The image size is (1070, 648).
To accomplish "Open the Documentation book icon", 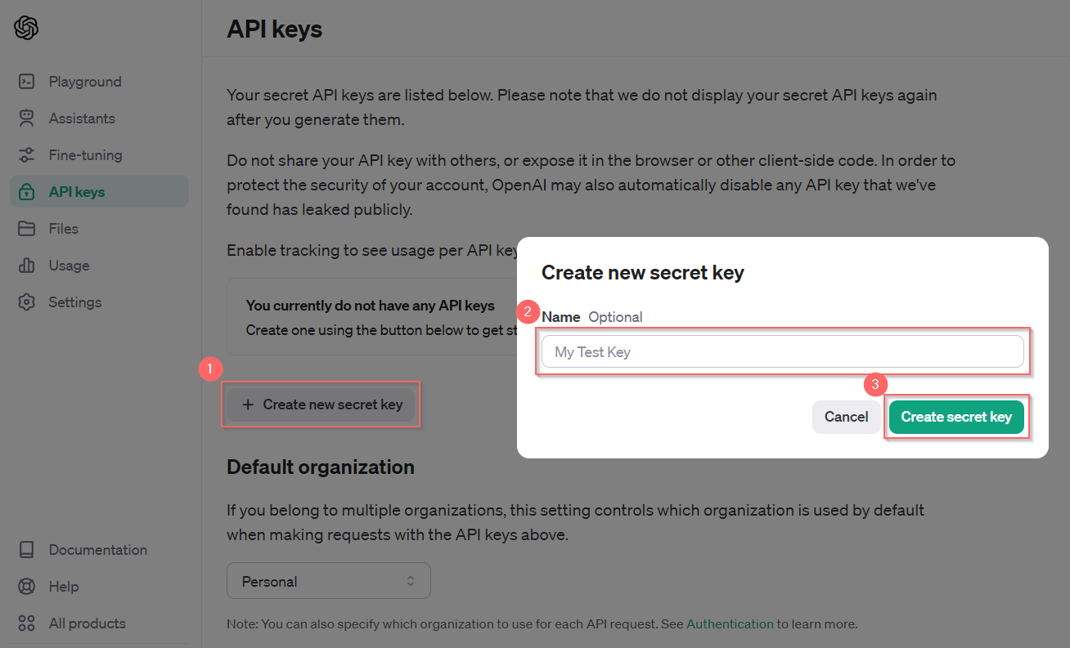I will coord(27,550).
